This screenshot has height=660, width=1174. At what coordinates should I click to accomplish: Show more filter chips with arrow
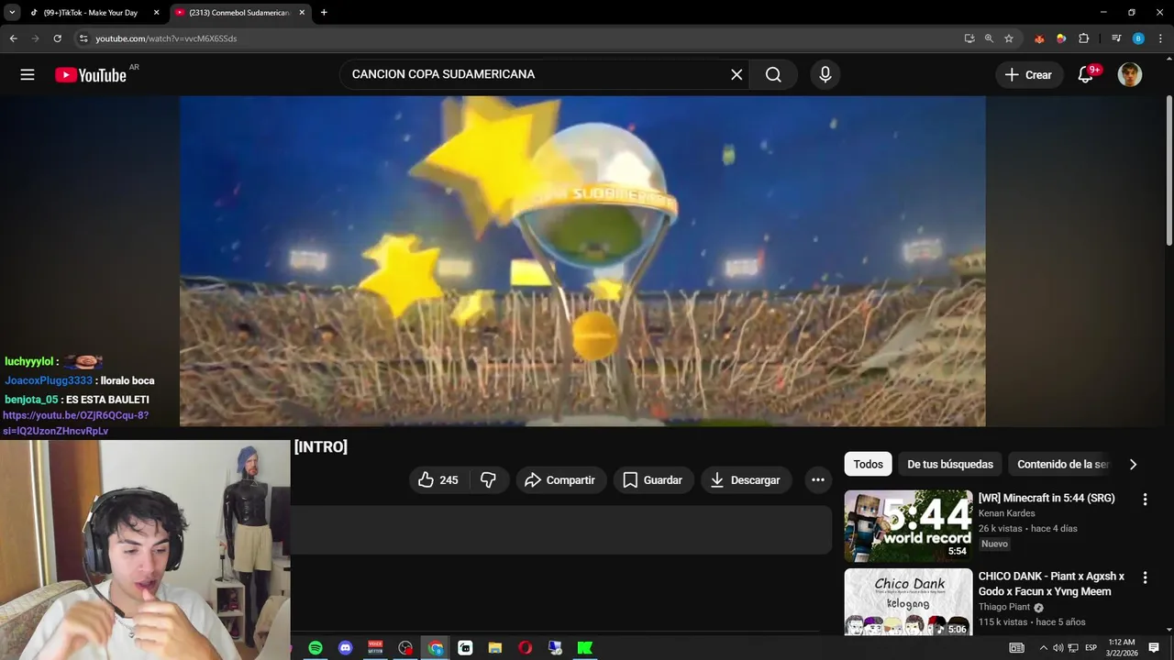(1133, 465)
